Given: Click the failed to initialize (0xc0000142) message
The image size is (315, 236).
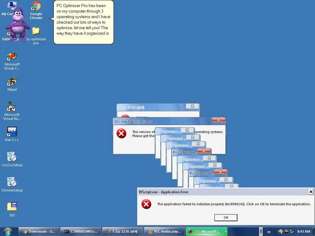Looking at the screenshot, I should pyautogui.click(x=234, y=204).
